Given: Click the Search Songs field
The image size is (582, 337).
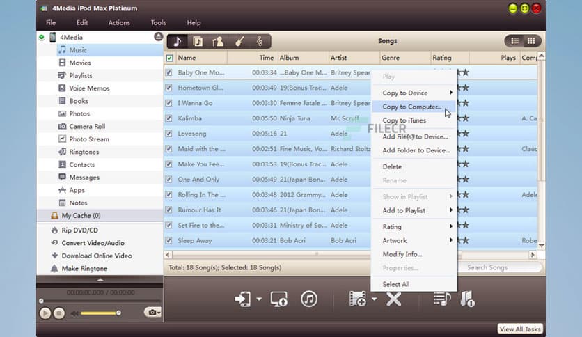Looking at the screenshot, I should 500,267.
